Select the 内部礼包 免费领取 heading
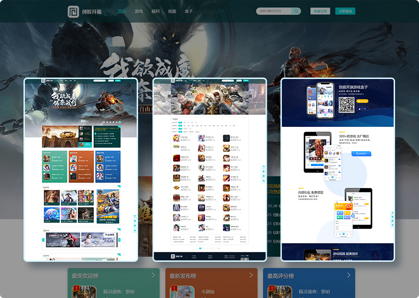The width and height of the screenshot is (419, 298). pos(311,192)
